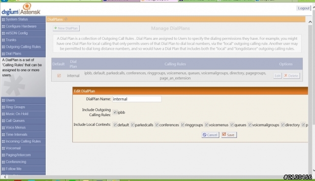Toggle queues local context checkbox
Viewport: 315px width, 181px height.
point(232,124)
